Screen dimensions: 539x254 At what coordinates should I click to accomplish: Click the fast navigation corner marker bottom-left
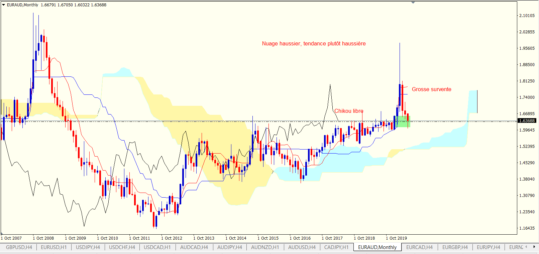tap(2, 233)
